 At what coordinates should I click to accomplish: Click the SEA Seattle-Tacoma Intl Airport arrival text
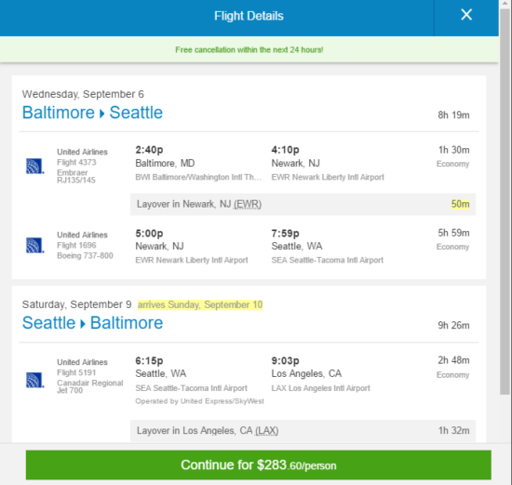click(327, 260)
